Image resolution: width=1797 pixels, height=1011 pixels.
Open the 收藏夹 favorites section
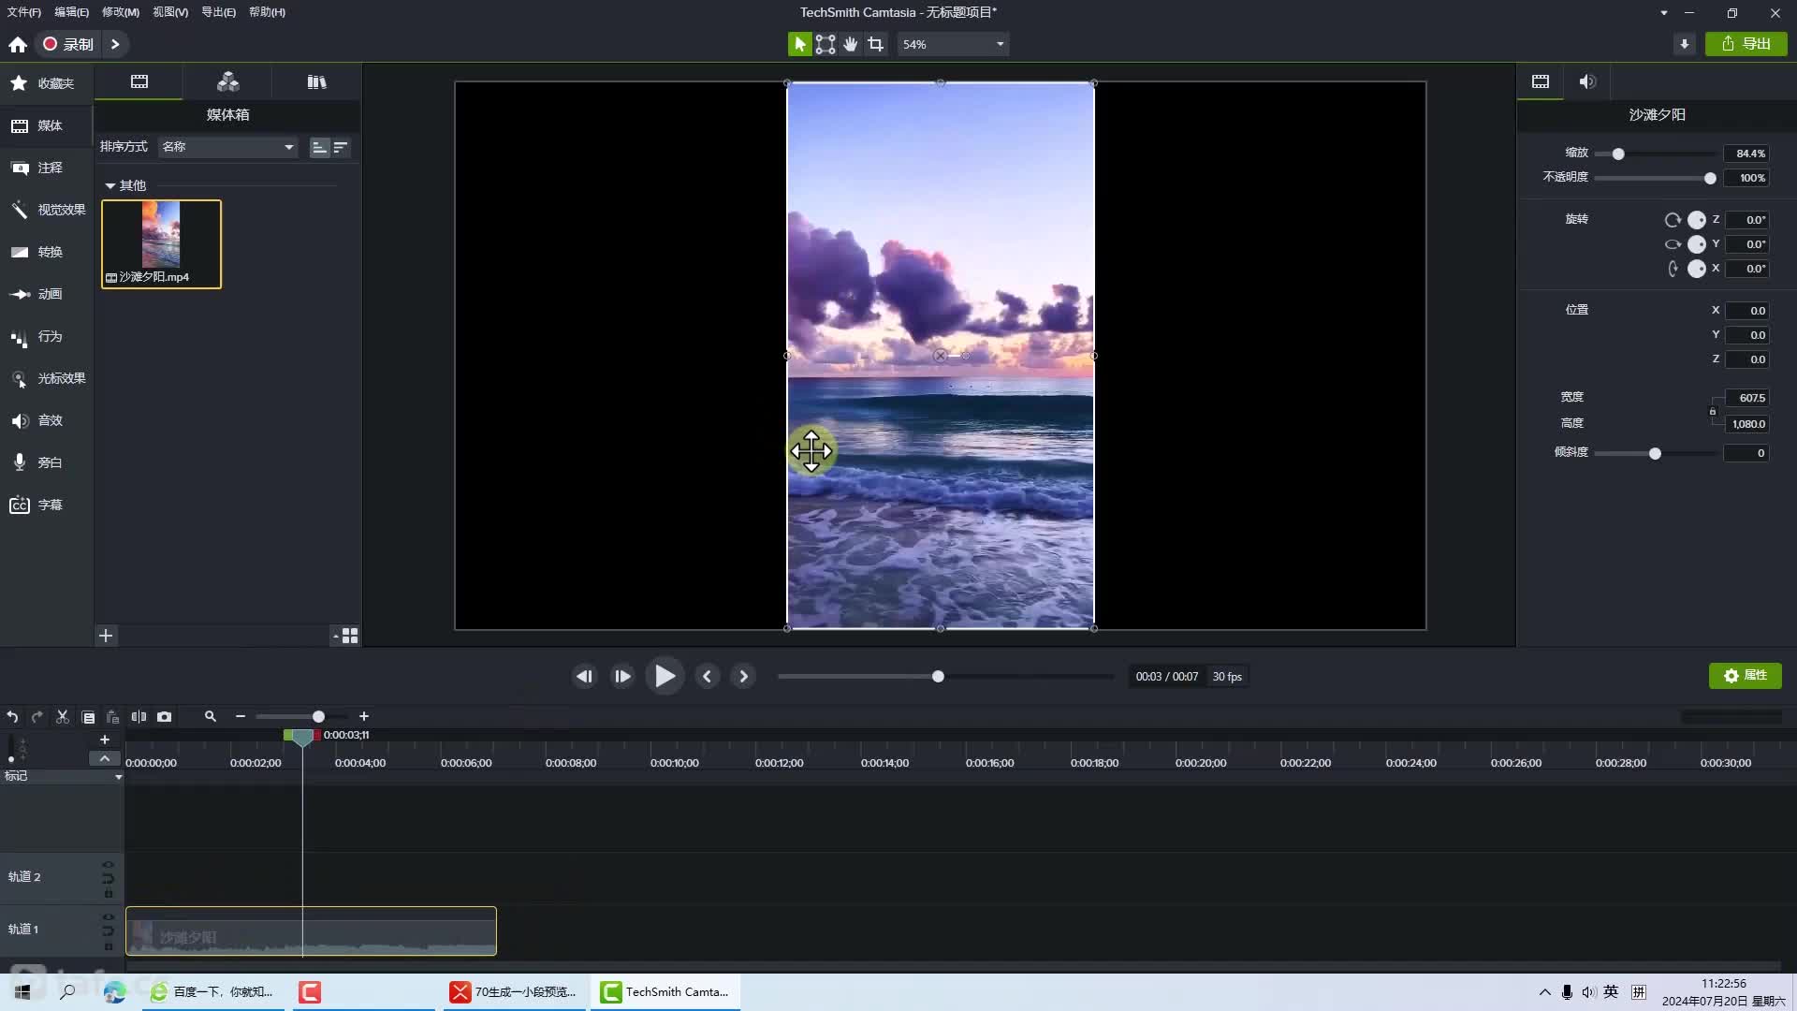pyautogui.click(x=46, y=83)
